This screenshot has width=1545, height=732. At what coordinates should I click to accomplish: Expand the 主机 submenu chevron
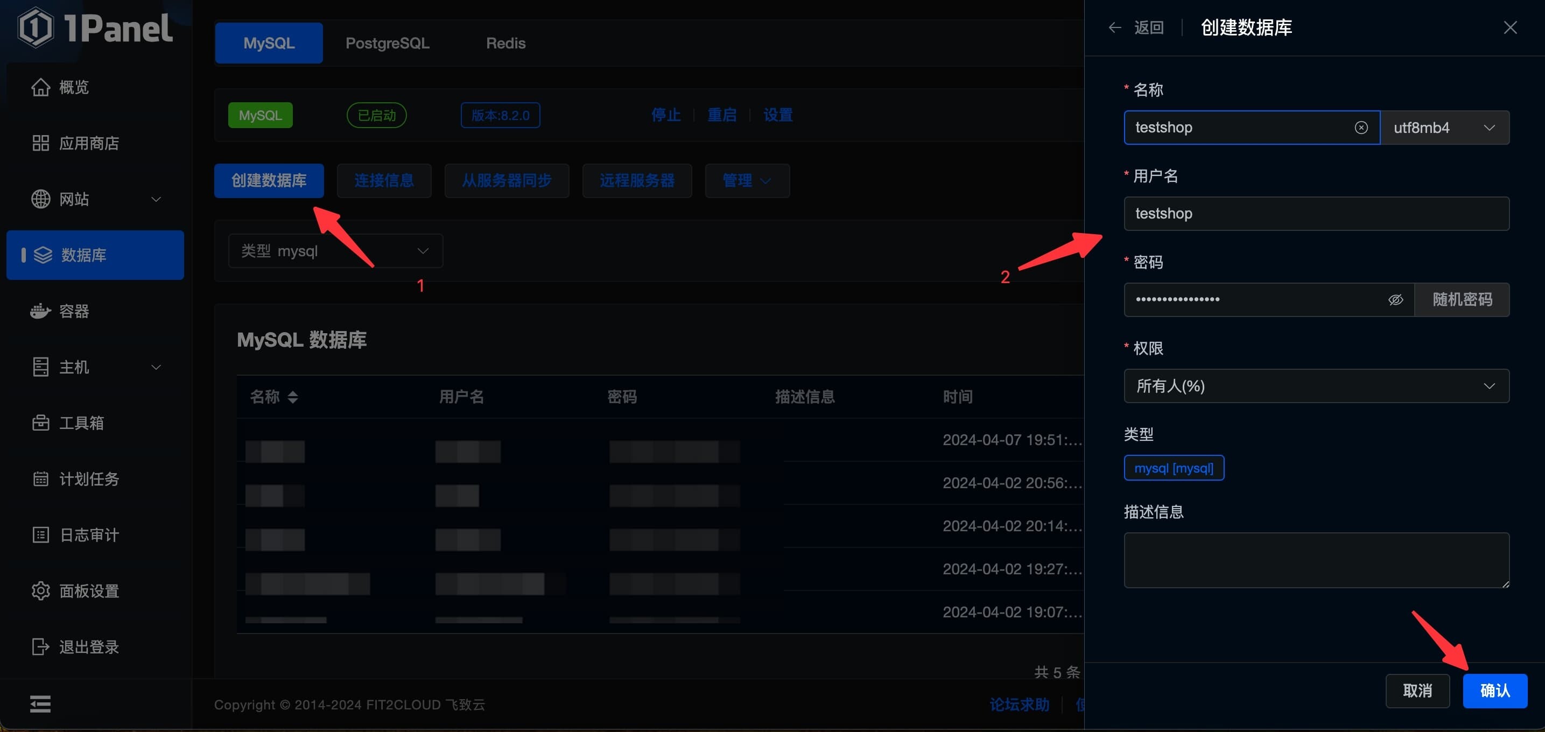click(156, 368)
